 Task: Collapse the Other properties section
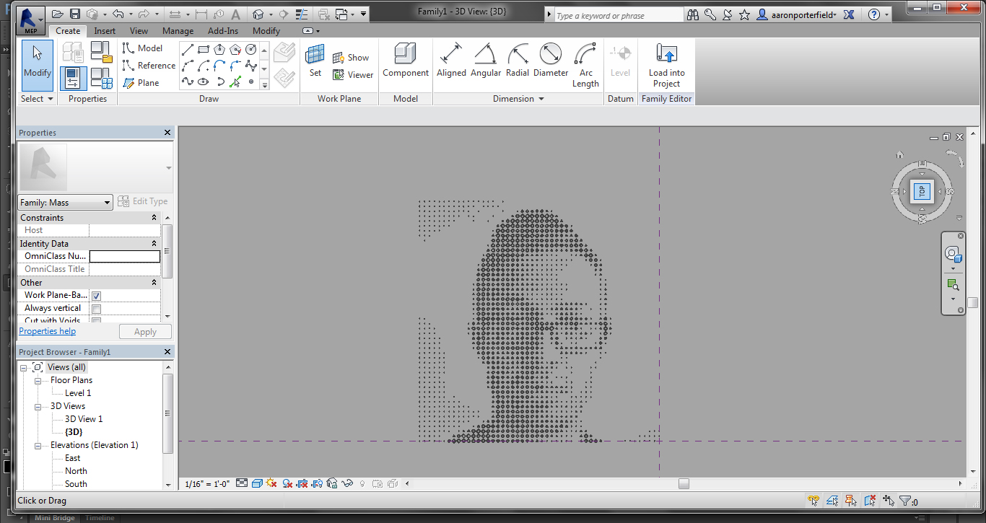point(154,283)
